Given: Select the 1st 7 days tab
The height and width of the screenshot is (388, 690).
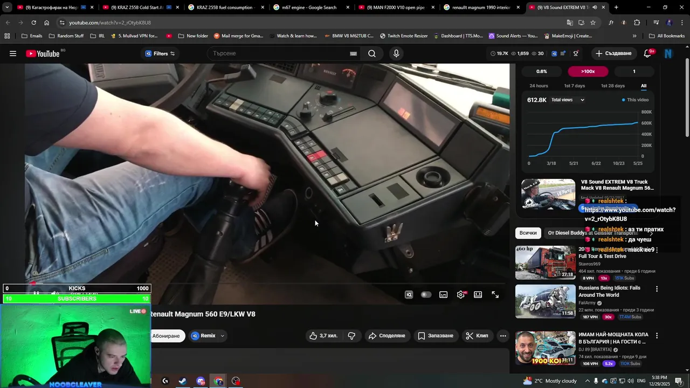Looking at the screenshot, I should point(574,86).
